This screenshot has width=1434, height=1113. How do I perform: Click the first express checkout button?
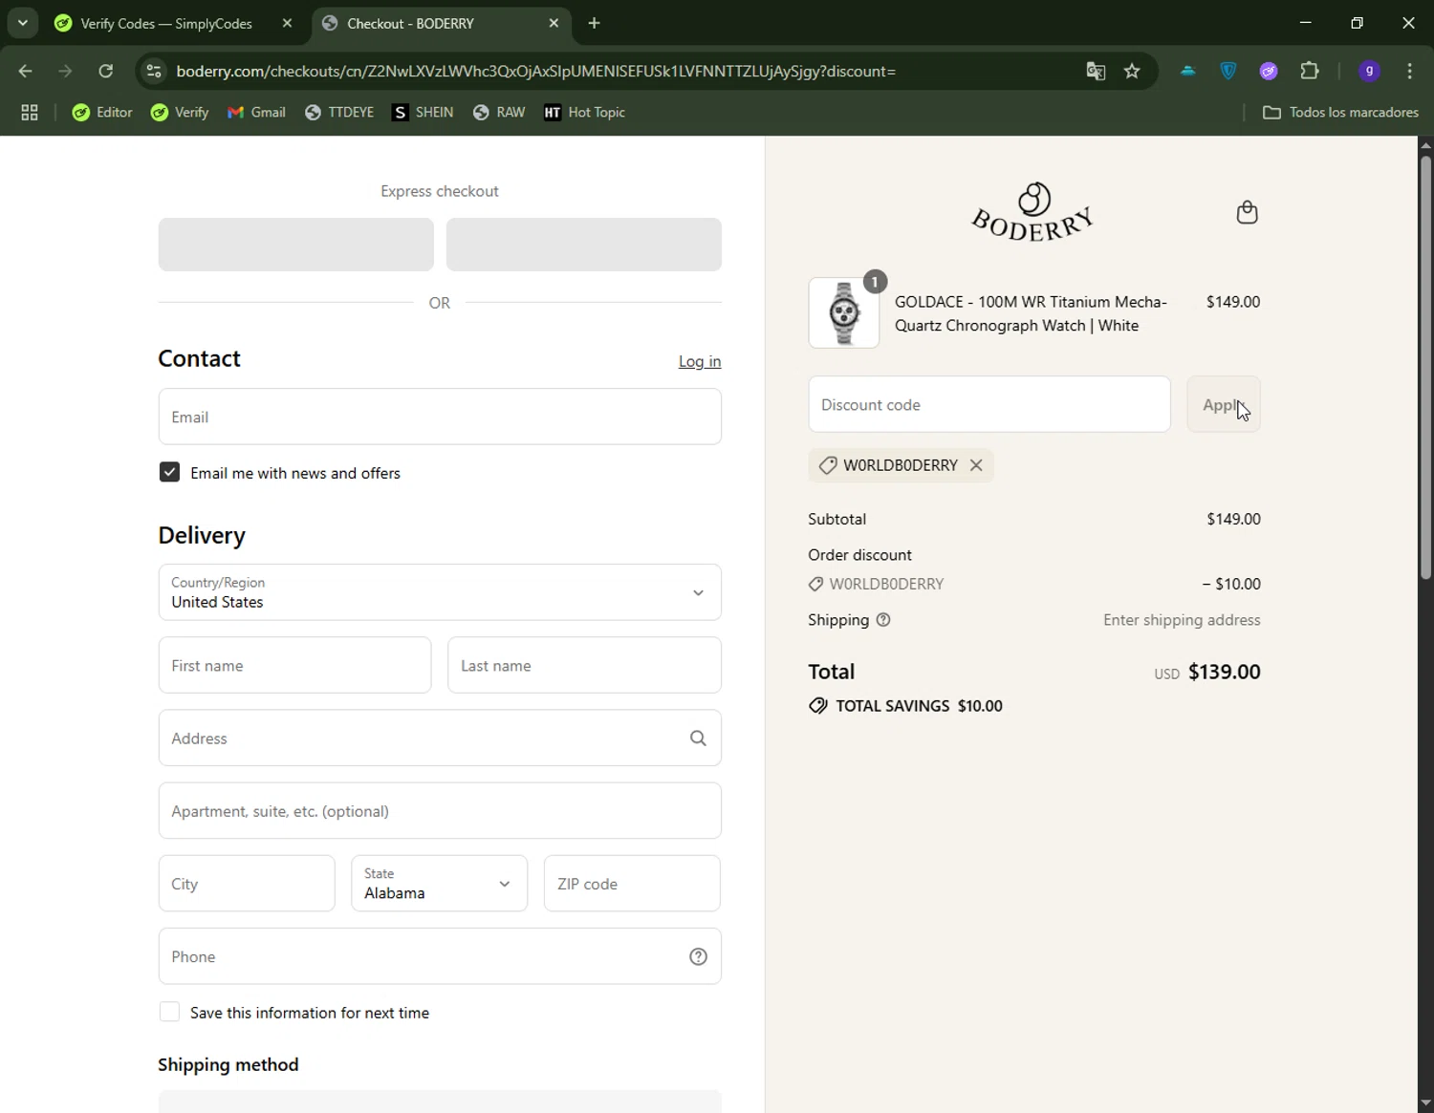[x=295, y=245]
